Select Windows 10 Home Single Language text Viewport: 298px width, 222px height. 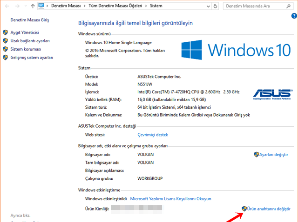pos(118,43)
